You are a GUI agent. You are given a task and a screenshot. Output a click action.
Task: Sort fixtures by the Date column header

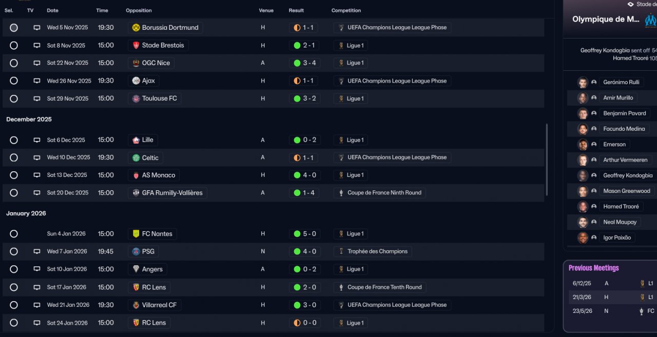[x=52, y=10]
